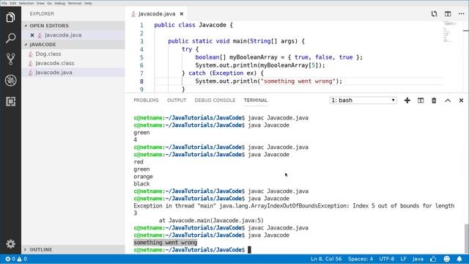
Task: Click the warnings count in status bar
Action: (22, 259)
